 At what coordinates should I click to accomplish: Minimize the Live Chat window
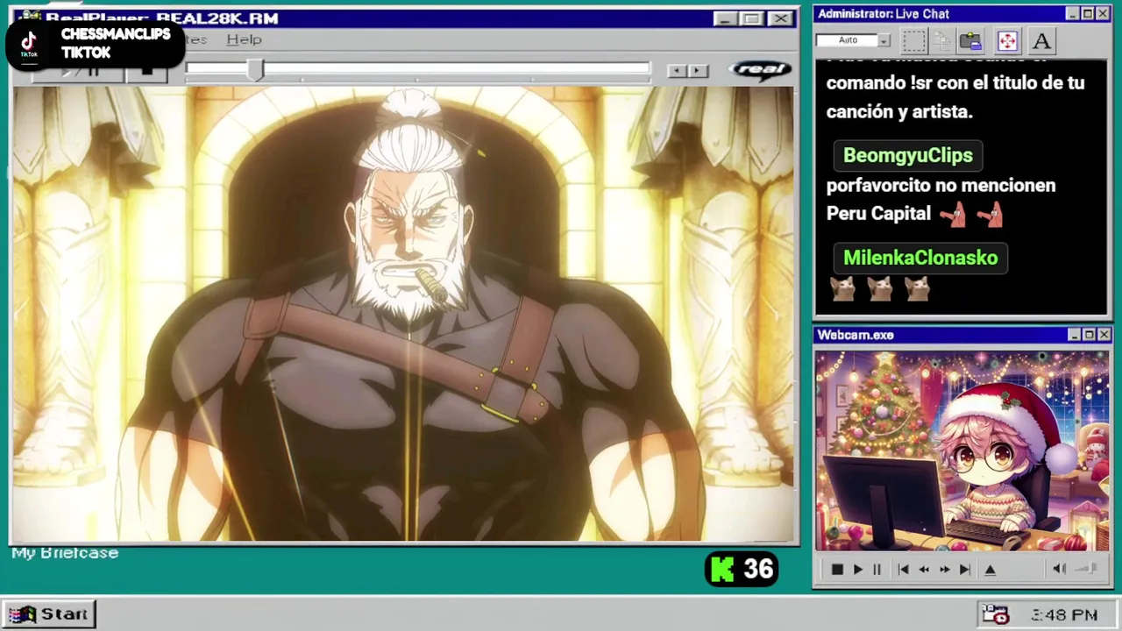1072,14
